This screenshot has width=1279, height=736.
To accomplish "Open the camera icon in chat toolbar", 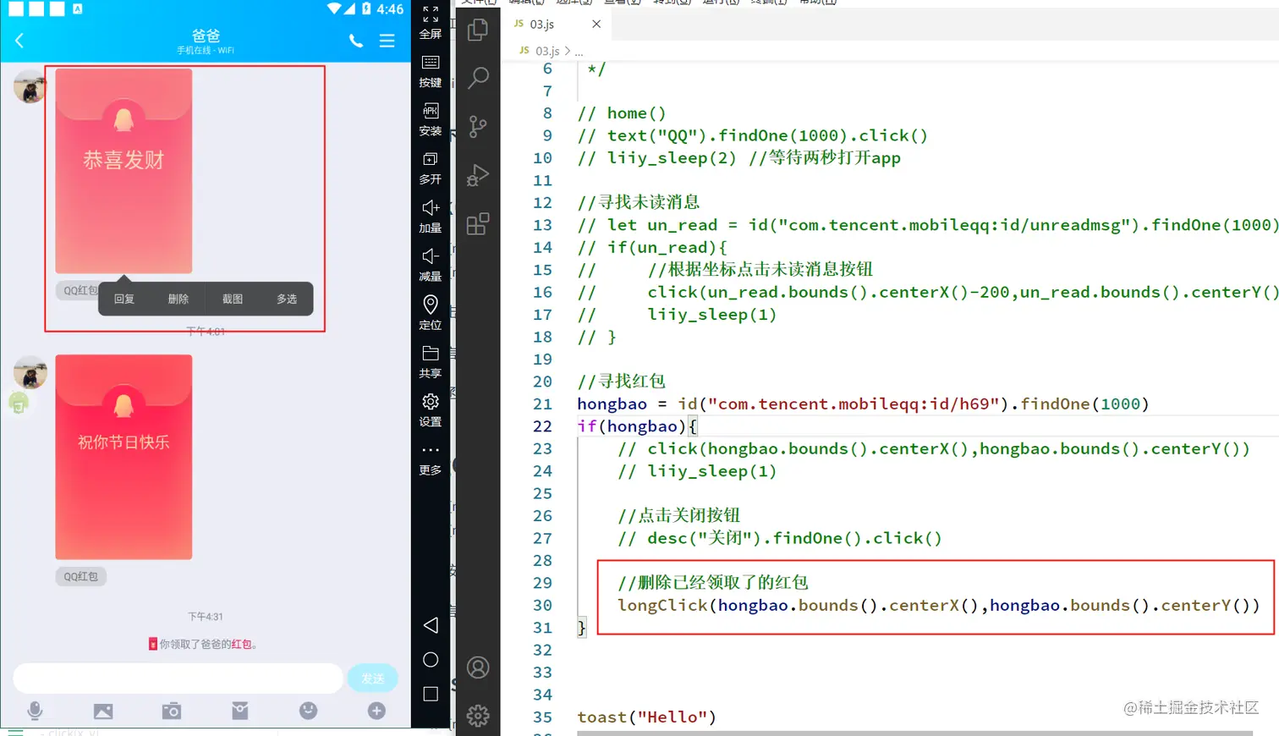I will click(172, 711).
